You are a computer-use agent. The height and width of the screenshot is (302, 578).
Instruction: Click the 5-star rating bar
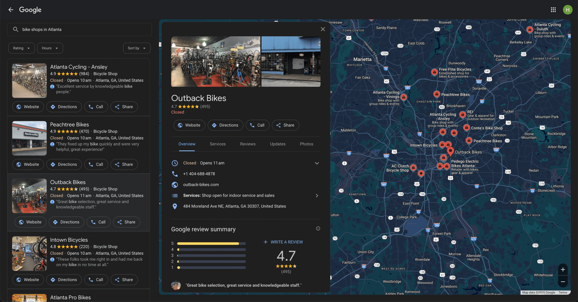211,244
